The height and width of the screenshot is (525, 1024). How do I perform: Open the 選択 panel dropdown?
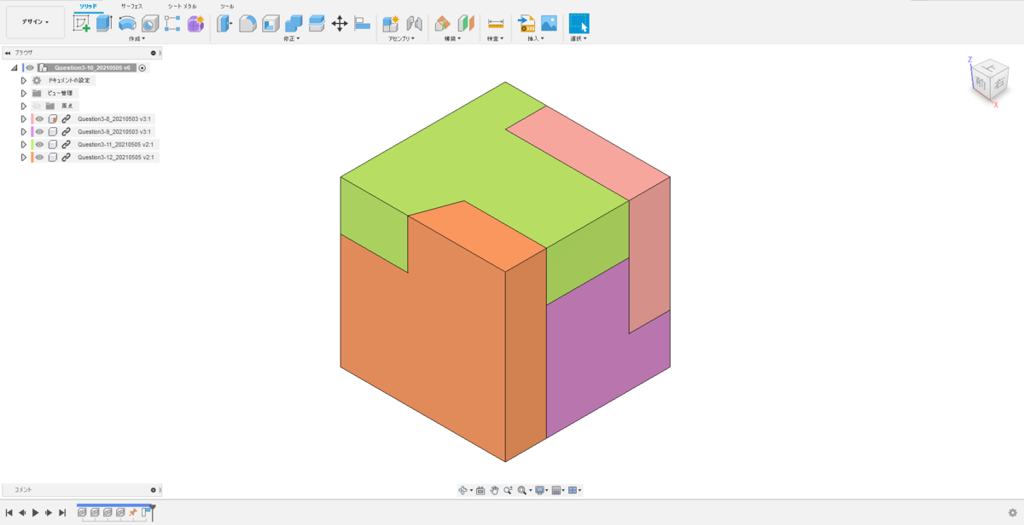579,38
